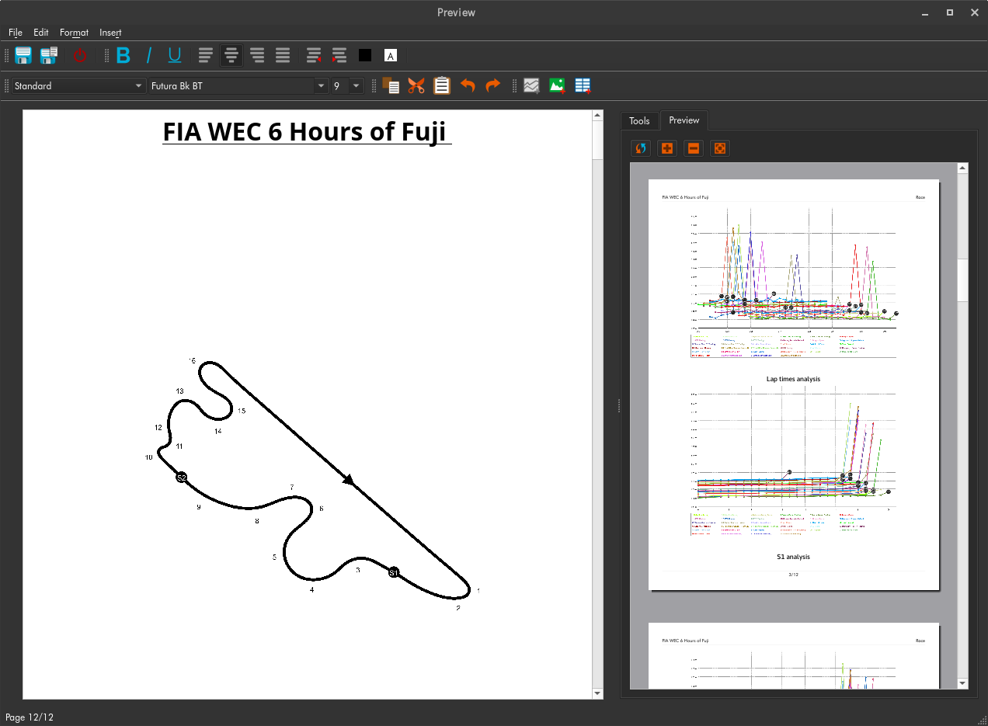Open the Standard paragraph style dropdown

point(139,85)
